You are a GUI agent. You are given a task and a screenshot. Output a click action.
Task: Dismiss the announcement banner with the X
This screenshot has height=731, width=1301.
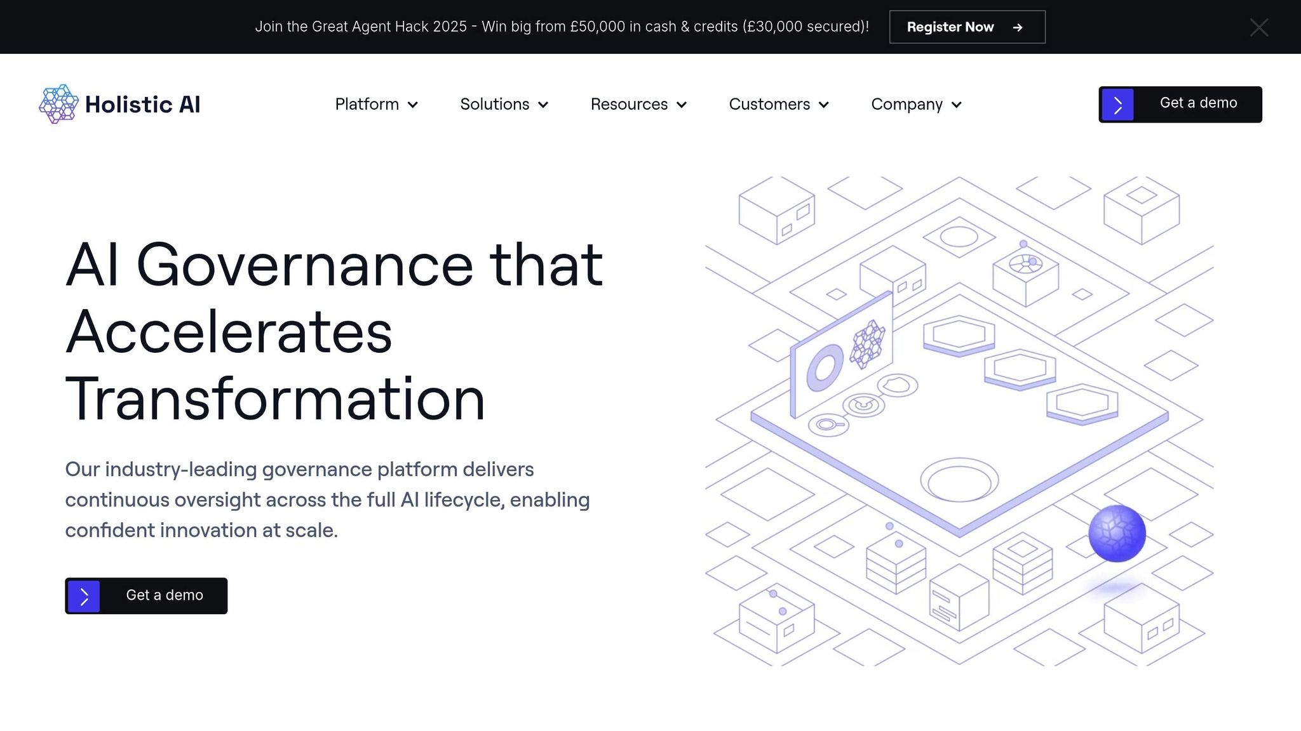(1259, 27)
